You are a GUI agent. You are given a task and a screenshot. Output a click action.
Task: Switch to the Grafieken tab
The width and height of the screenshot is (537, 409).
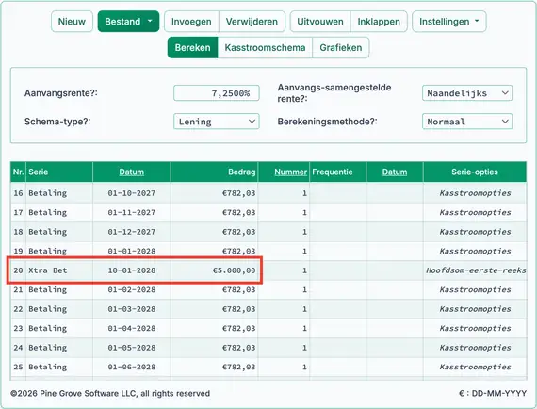click(x=341, y=48)
